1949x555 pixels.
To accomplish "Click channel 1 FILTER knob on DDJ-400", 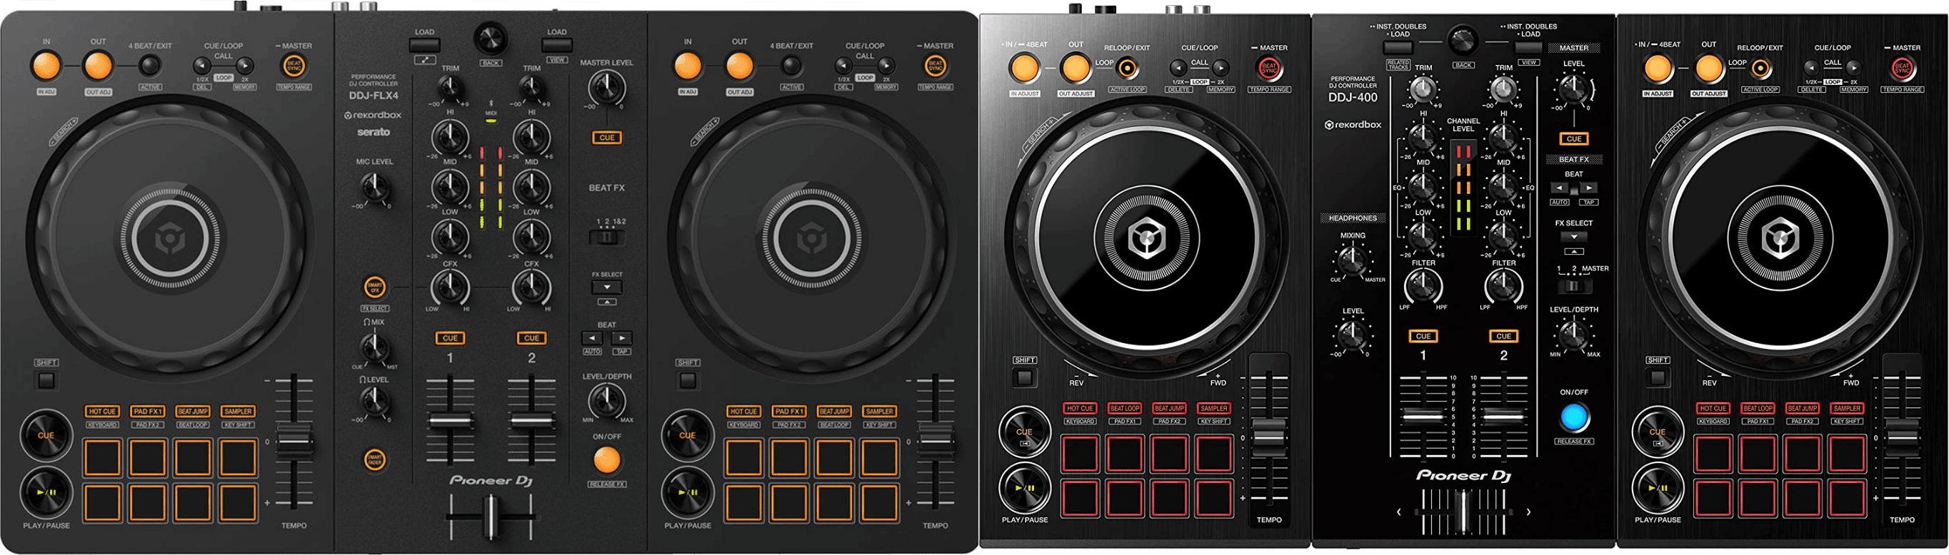I will tap(1423, 286).
